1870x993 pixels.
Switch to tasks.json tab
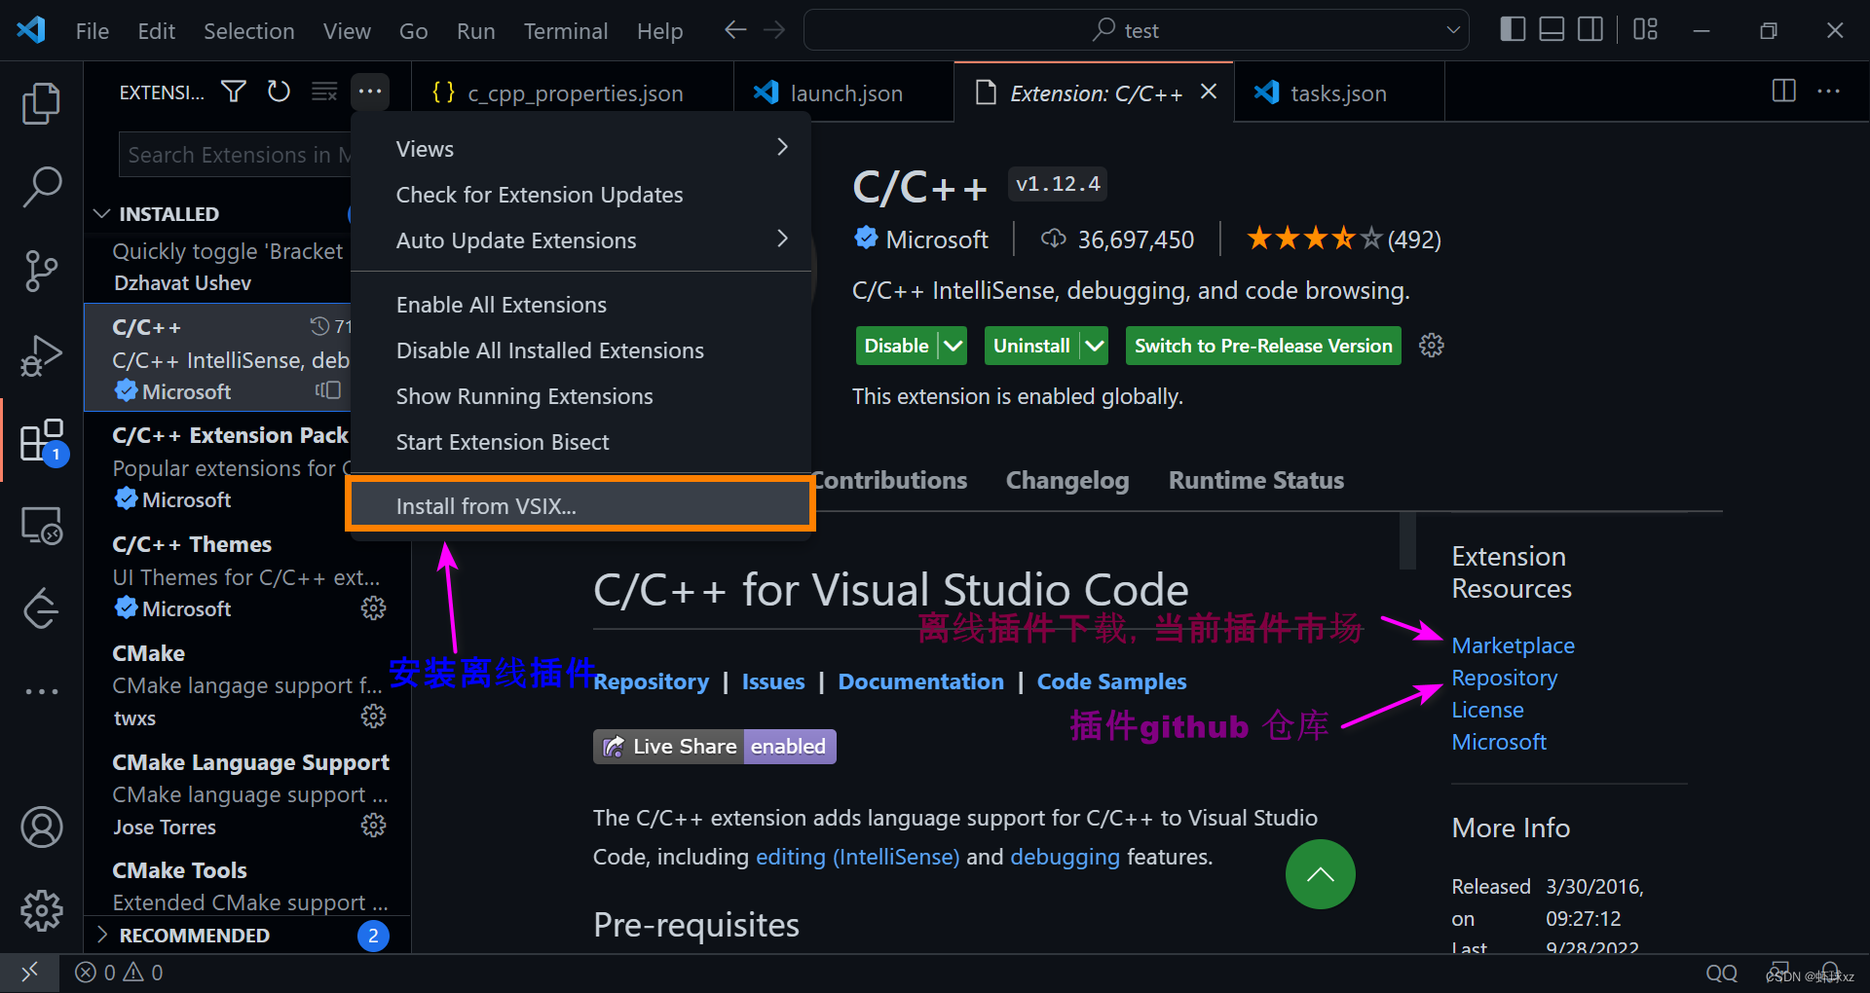[1338, 92]
